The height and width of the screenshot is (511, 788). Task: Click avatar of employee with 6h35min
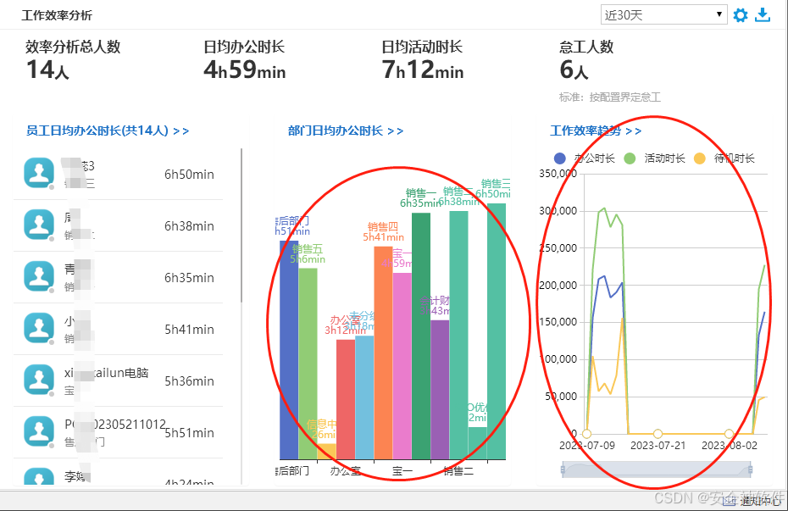click(x=39, y=276)
